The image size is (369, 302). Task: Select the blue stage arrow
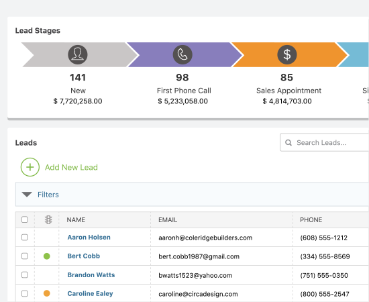353,54
